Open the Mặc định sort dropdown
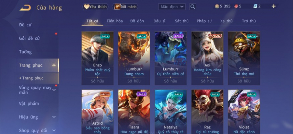Screen dimensions: 293x134 tap(172, 7)
